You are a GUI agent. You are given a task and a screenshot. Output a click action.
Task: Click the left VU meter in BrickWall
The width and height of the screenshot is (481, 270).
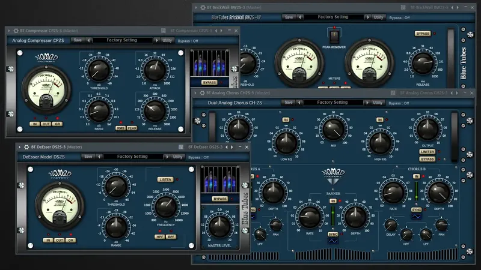(299, 63)
